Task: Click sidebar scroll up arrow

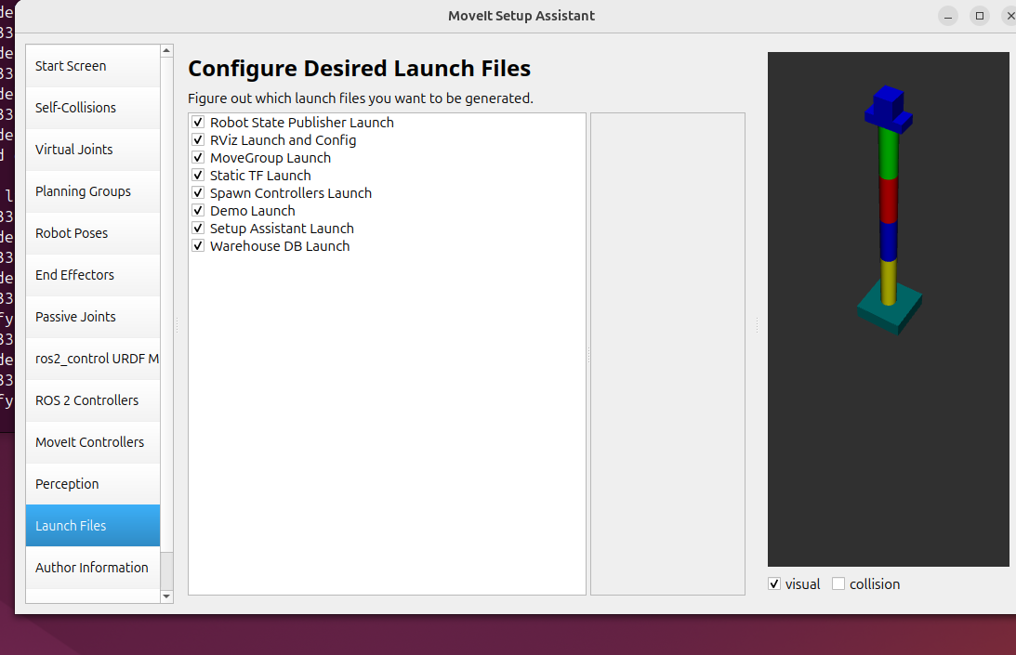Action: coord(167,50)
